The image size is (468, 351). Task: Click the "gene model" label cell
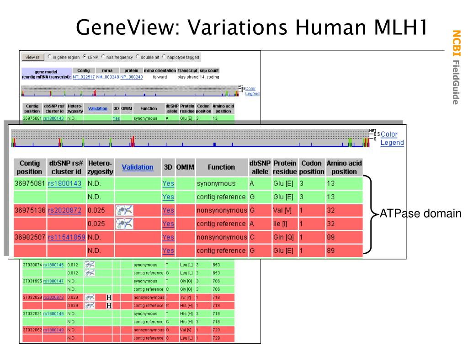click(x=46, y=74)
